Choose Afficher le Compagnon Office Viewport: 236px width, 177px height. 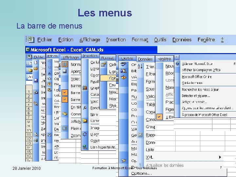(201, 70)
